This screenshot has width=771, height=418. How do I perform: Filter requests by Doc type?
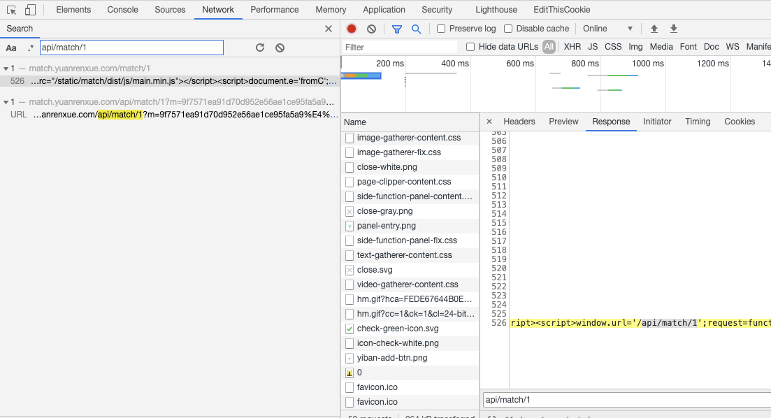pos(711,47)
